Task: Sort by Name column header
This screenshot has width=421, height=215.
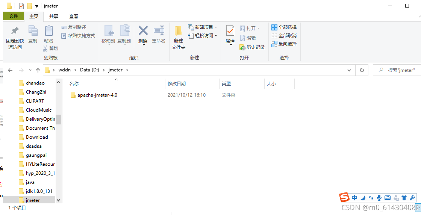Action: tap(116, 84)
